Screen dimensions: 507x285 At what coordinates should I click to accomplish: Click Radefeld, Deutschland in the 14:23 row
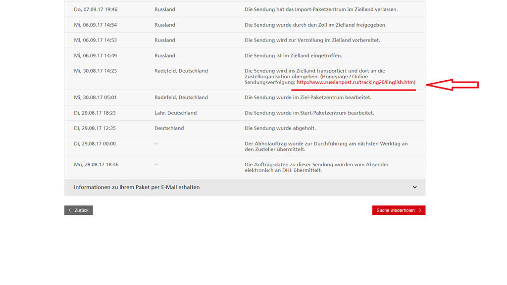(x=181, y=71)
